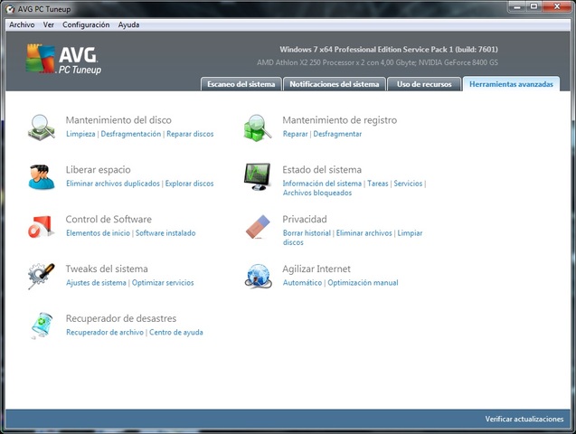Open Optimizar servicios link

[163, 283]
